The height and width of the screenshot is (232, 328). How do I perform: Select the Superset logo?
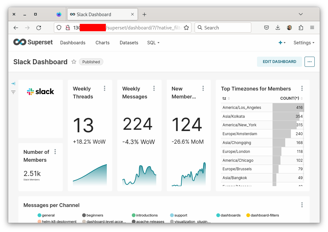coord(33,42)
